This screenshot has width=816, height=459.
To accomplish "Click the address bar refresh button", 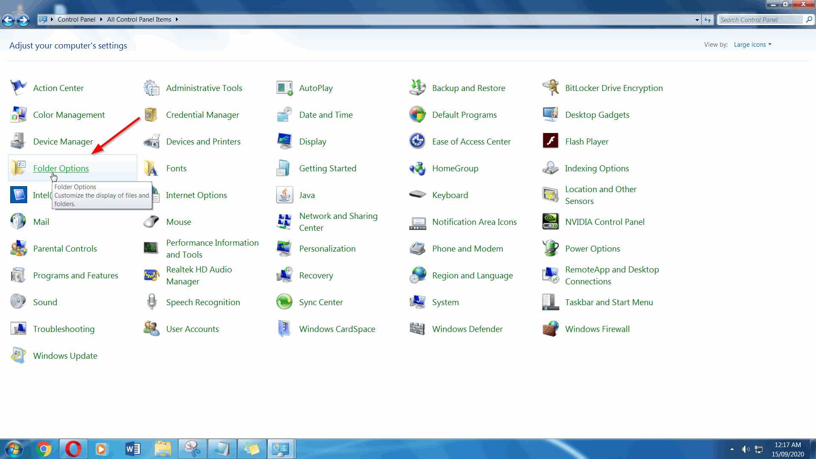I will (708, 20).
